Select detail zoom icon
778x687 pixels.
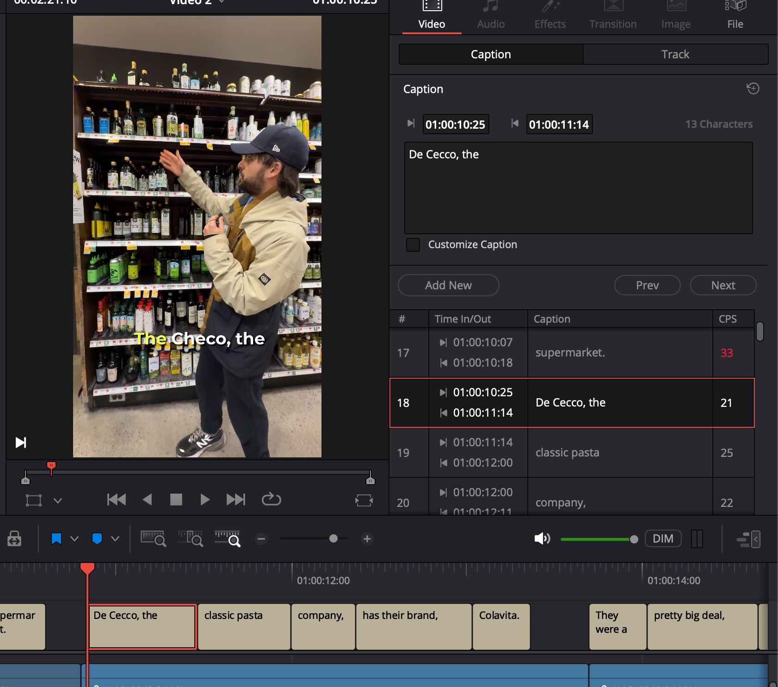[x=191, y=539]
